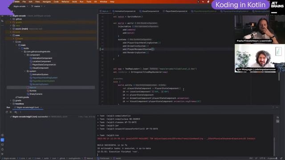The image size is (285, 160).
Task: Open AnimationSystem in project tree
Action: tap(40, 75)
